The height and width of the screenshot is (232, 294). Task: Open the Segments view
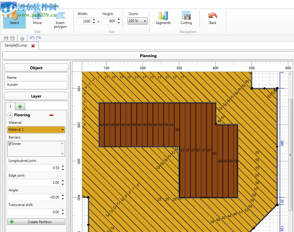click(163, 18)
